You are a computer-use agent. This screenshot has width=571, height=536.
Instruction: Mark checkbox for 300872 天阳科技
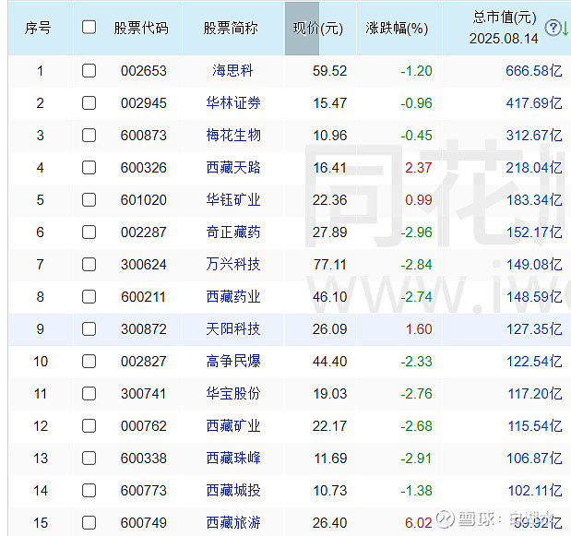click(89, 329)
